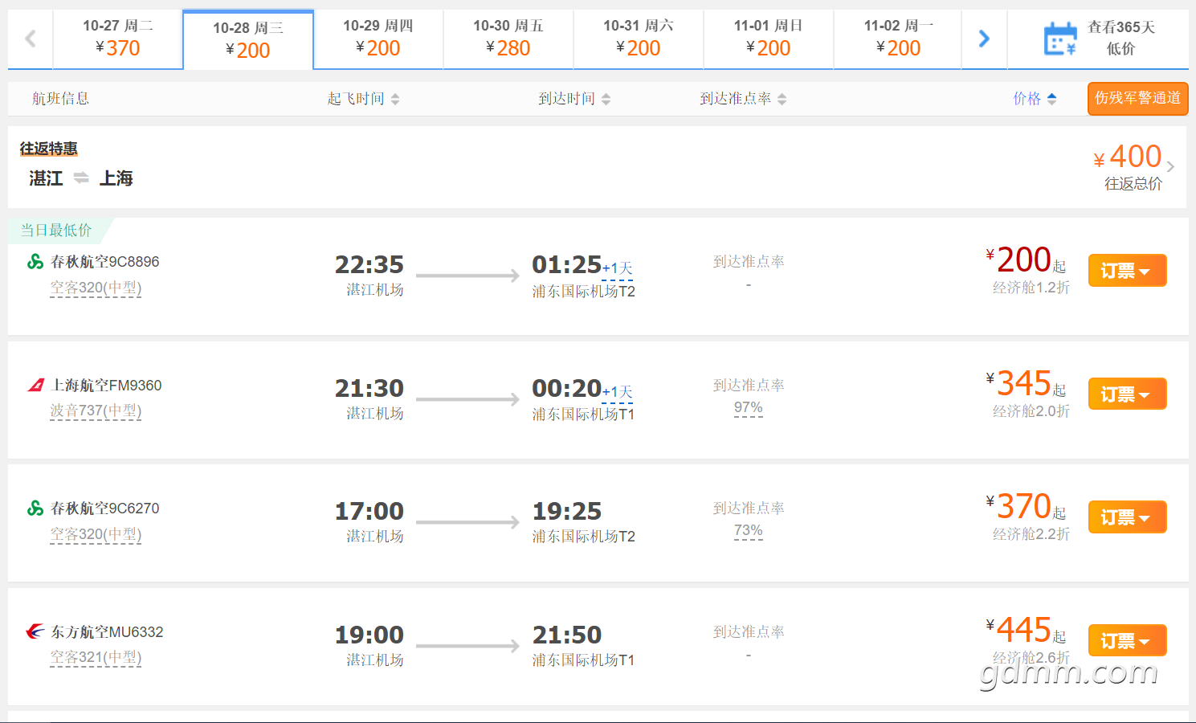Go to previous dates with left arrow
The height and width of the screenshot is (723, 1196).
coord(31,39)
